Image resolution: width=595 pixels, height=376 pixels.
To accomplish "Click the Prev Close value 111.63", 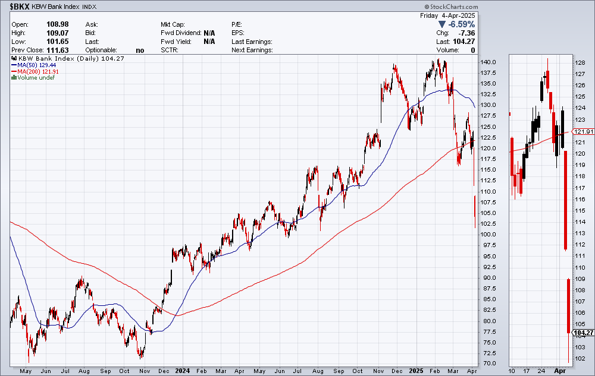I will pyautogui.click(x=58, y=50).
